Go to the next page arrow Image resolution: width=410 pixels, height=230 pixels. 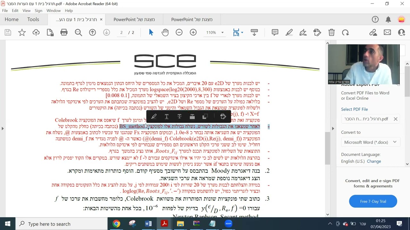[107, 32]
